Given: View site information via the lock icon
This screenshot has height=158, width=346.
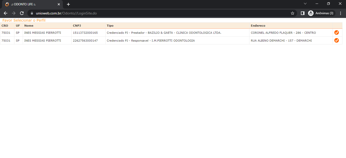Looking at the screenshot, I should click(32, 13).
